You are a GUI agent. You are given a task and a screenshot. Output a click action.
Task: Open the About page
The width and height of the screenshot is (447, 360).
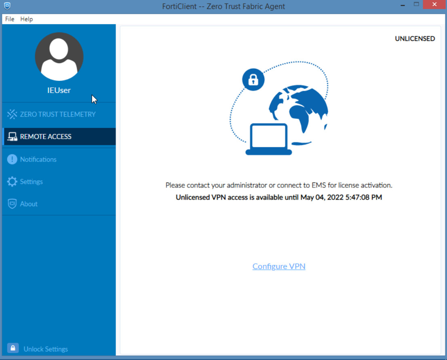59,204
